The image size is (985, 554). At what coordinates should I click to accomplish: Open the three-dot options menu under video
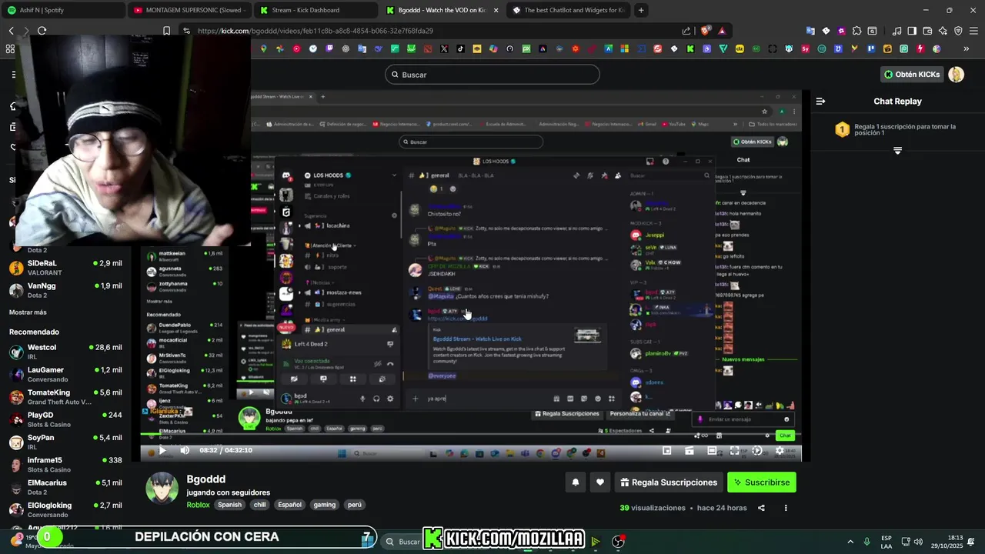[x=786, y=508]
